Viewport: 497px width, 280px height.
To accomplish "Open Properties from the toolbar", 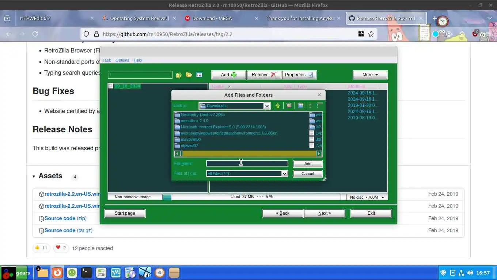I will coord(299,75).
